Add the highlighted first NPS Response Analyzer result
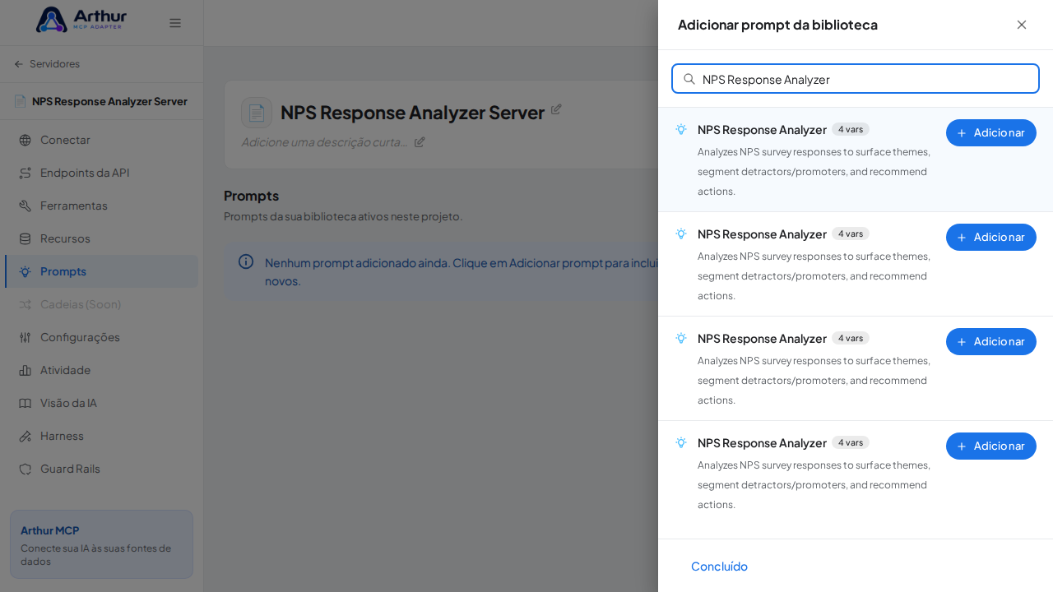 [x=991, y=132]
